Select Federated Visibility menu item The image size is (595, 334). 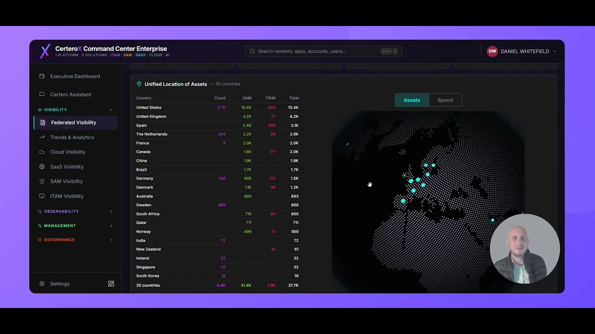75,122
